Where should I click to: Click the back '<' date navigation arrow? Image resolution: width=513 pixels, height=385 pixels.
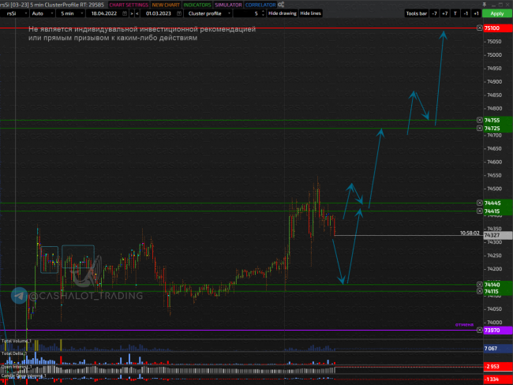coord(137,13)
